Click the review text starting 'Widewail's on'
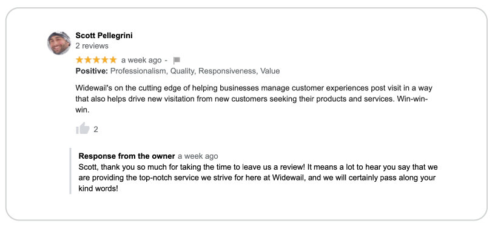The image size is (495, 229). (x=252, y=99)
